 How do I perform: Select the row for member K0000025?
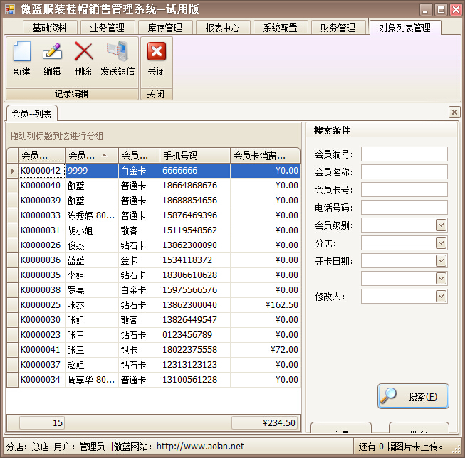coord(40,305)
